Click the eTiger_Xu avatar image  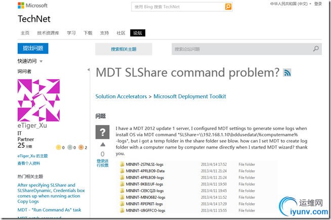[x=38, y=100]
